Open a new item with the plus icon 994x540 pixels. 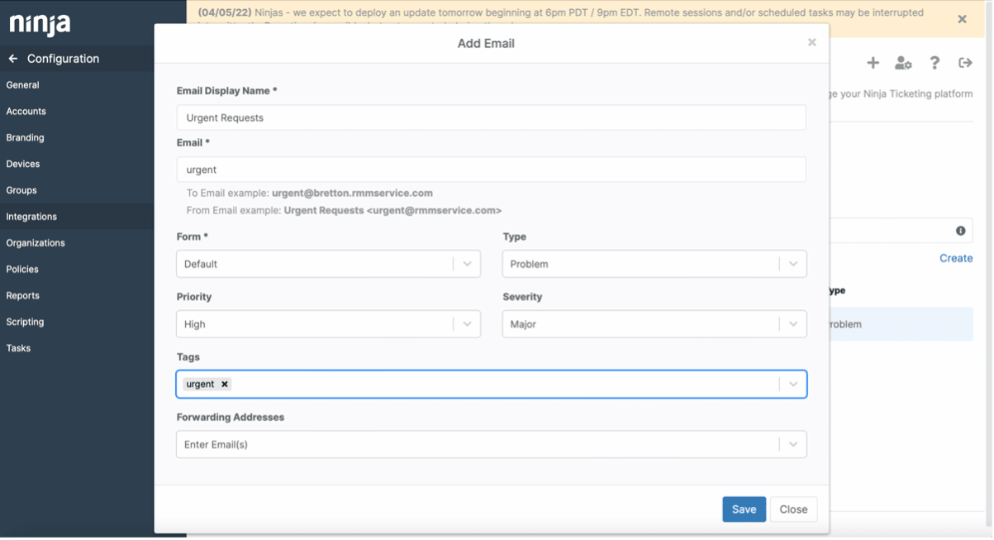[x=873, y=62]
